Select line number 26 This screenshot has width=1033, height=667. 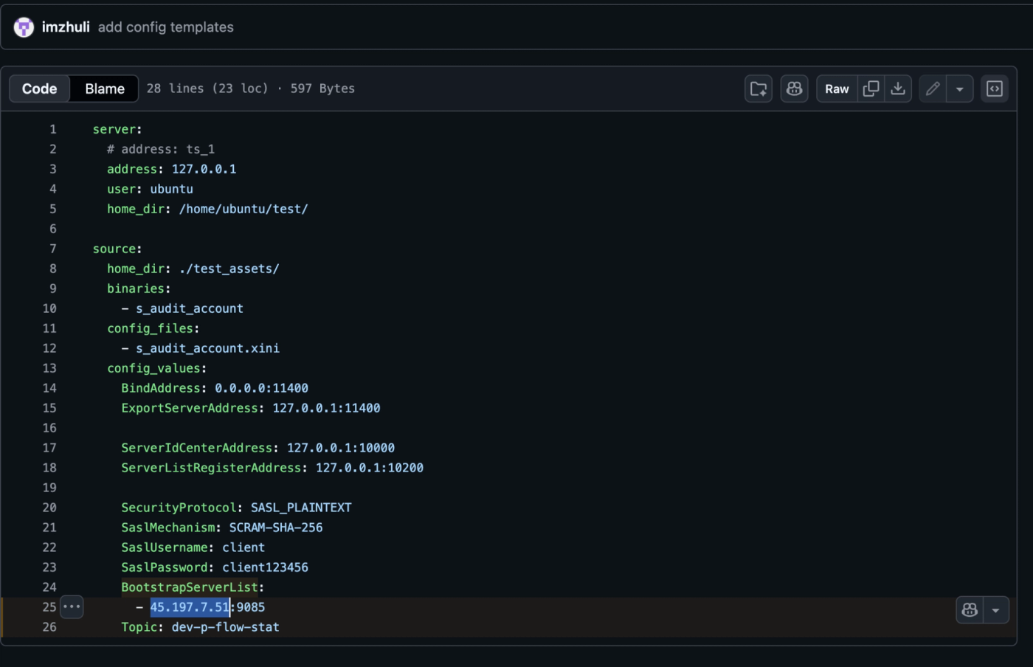pos(49,627)
